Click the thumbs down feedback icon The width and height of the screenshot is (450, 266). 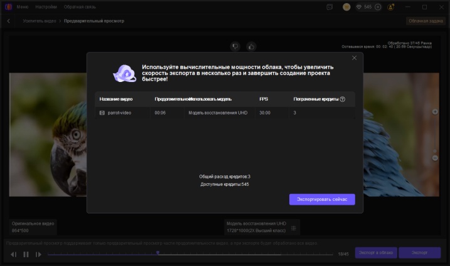point(235,46)
